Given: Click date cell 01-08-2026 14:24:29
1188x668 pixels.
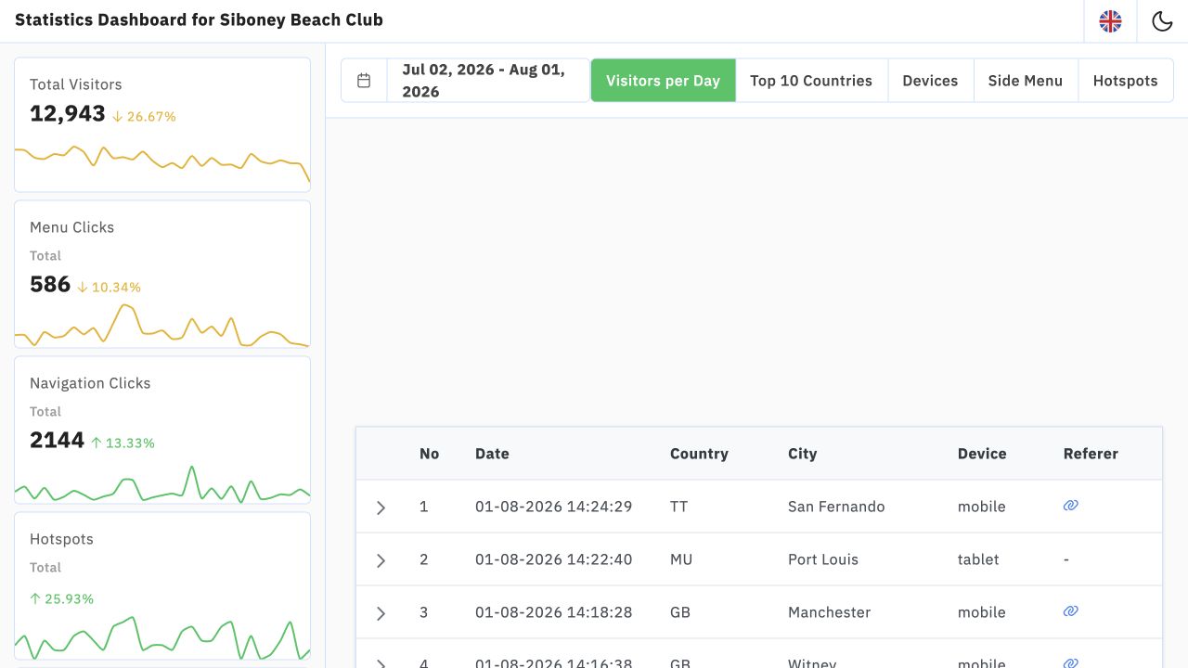Looking at the screenshot, I should 553,507.
